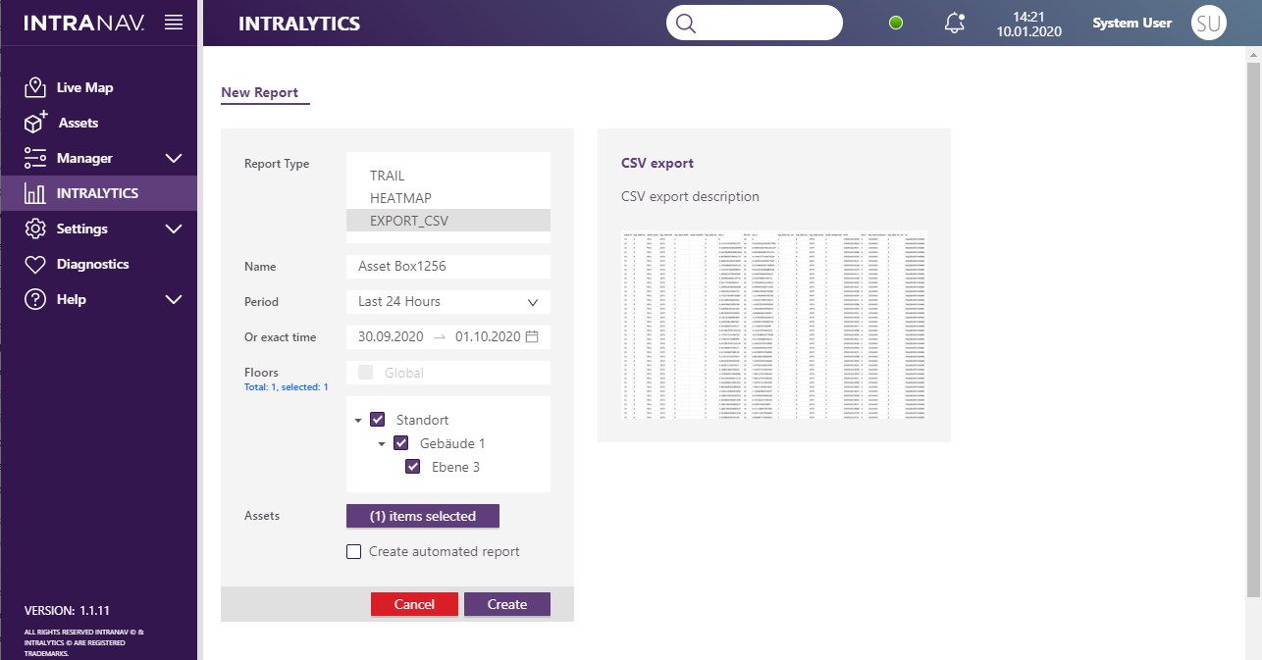Click the search magnifier icon

point(686,24)
